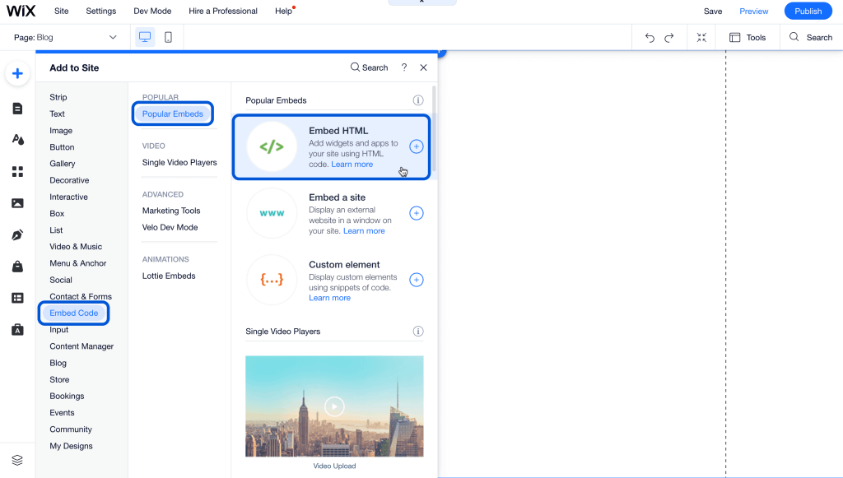The image size is (843, 478).
Task: Open the Settings menu
Action: [x=101, y=12]
